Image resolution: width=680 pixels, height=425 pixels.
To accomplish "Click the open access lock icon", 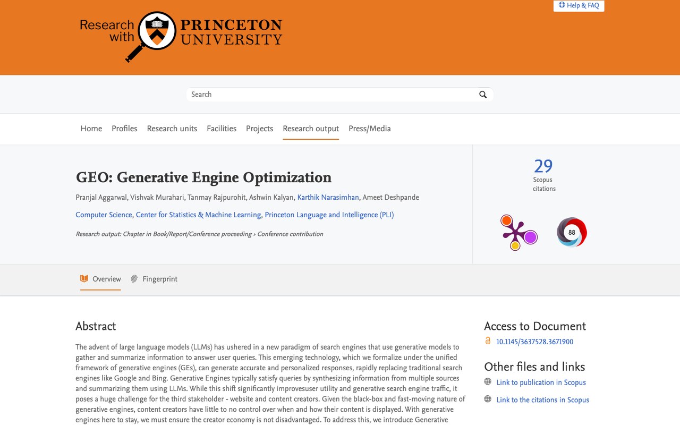I will pyautogui.click(x=488, y=341).
